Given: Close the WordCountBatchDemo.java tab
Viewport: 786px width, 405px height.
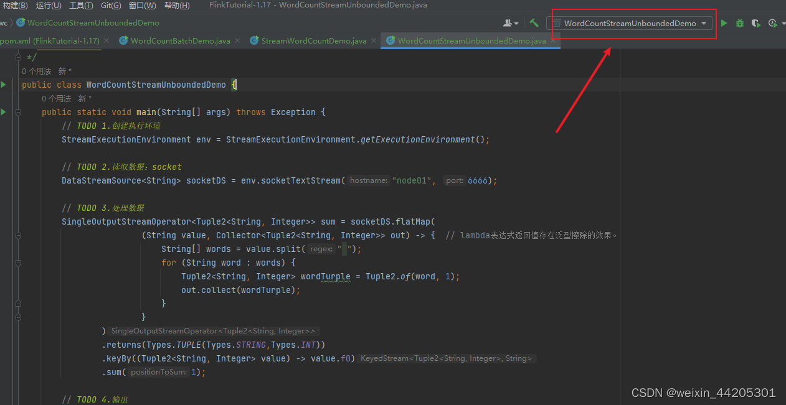Looking at the screenshot, I should pos(237,40).
